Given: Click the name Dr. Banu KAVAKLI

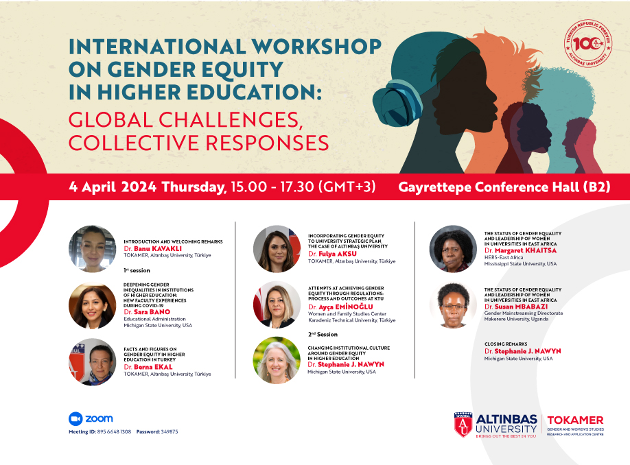Looking at the screenshot, I should 152,248.
